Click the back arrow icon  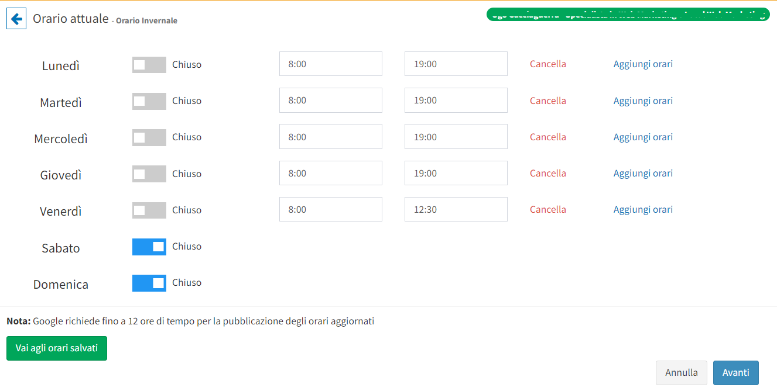click(16, 19)
